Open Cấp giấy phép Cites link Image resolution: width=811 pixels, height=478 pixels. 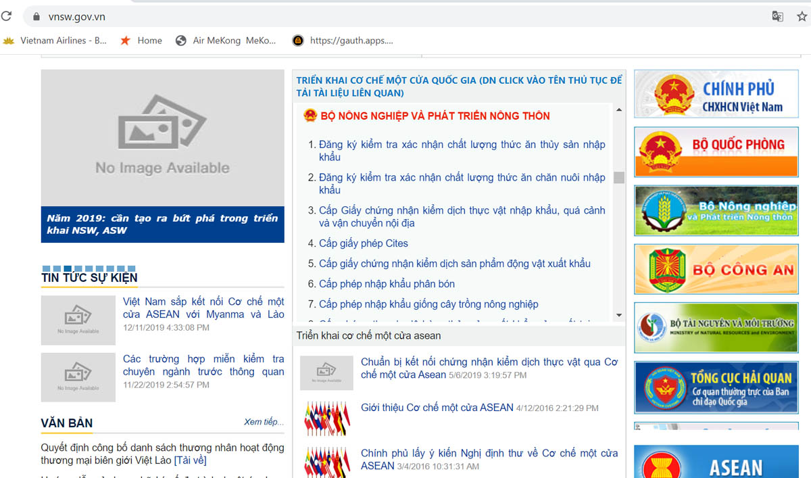364,243
